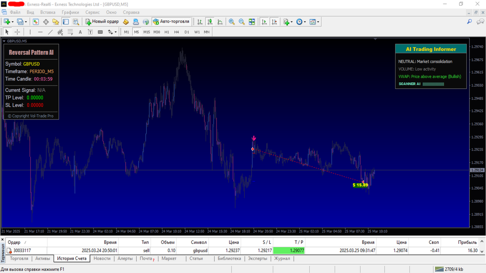Image resolution: width=486 pixels, height=273 pixels.
Task: Open the chat bubbles icon
Action: [480, 22]
